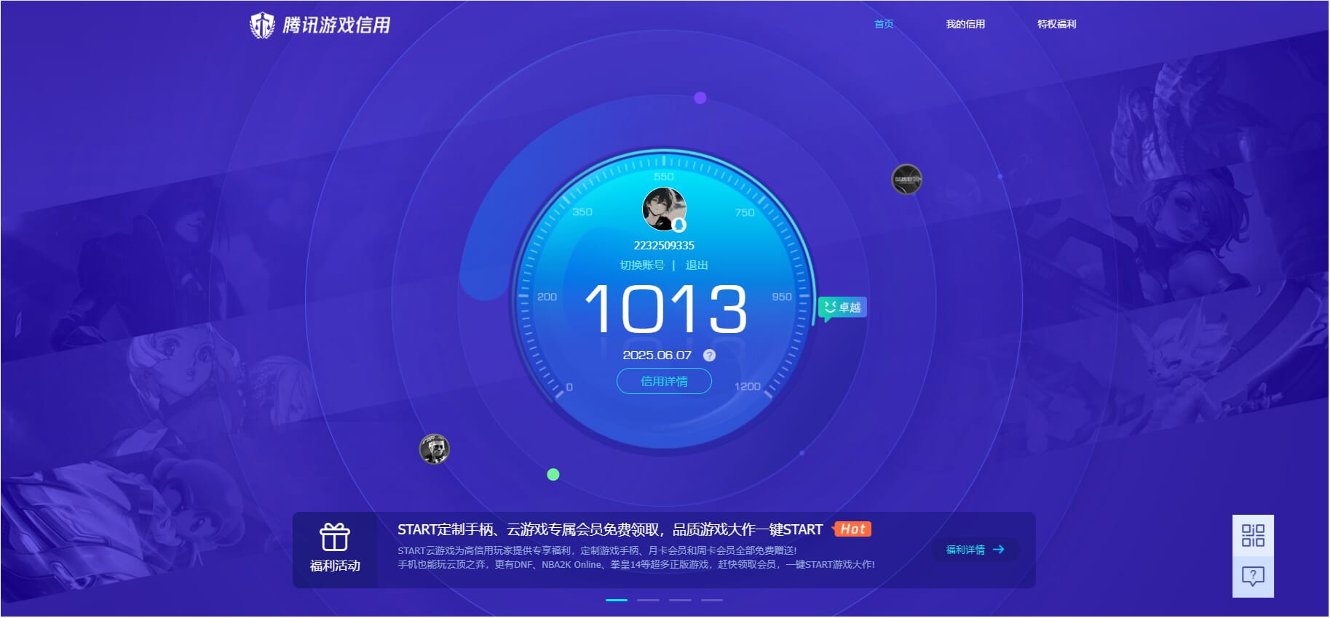Click the QQ penguin badge on the avatar
The width and height of the screenshot is (1330, 618).
(679, 225)
